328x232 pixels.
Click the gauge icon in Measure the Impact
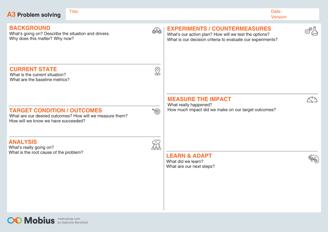(x=312, y=100)
